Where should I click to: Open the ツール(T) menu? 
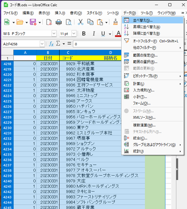coord(146,13)
